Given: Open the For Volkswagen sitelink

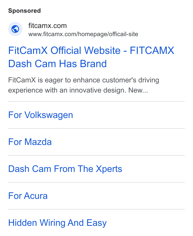Looking at the screenshot, I should click(41, 115).
